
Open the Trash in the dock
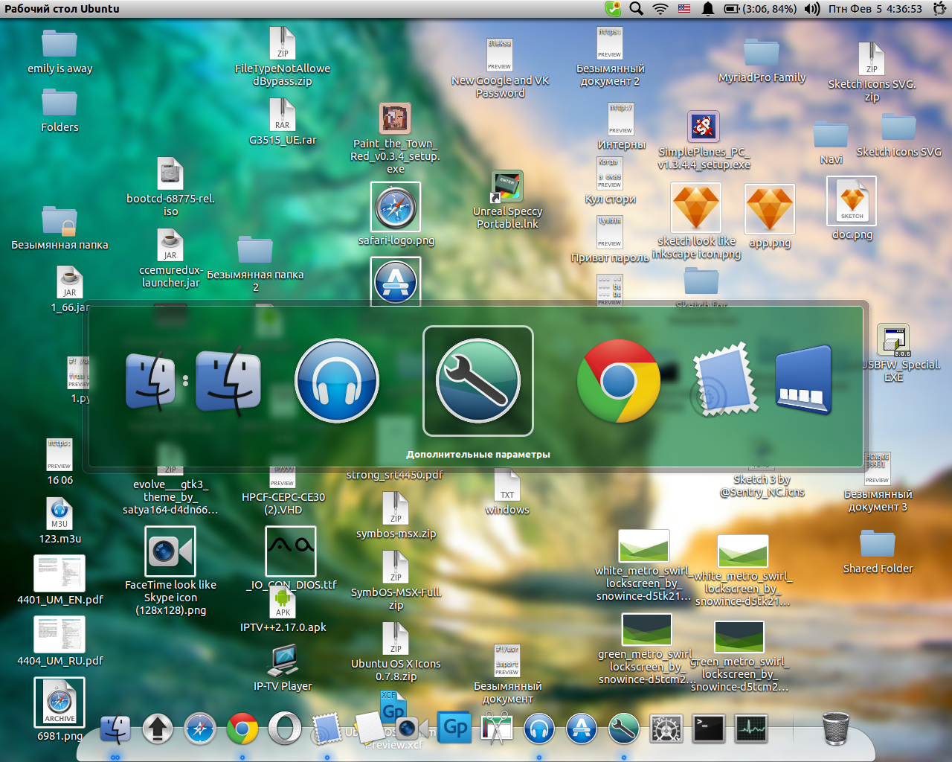pyautogui.click(x=836, y=729)
